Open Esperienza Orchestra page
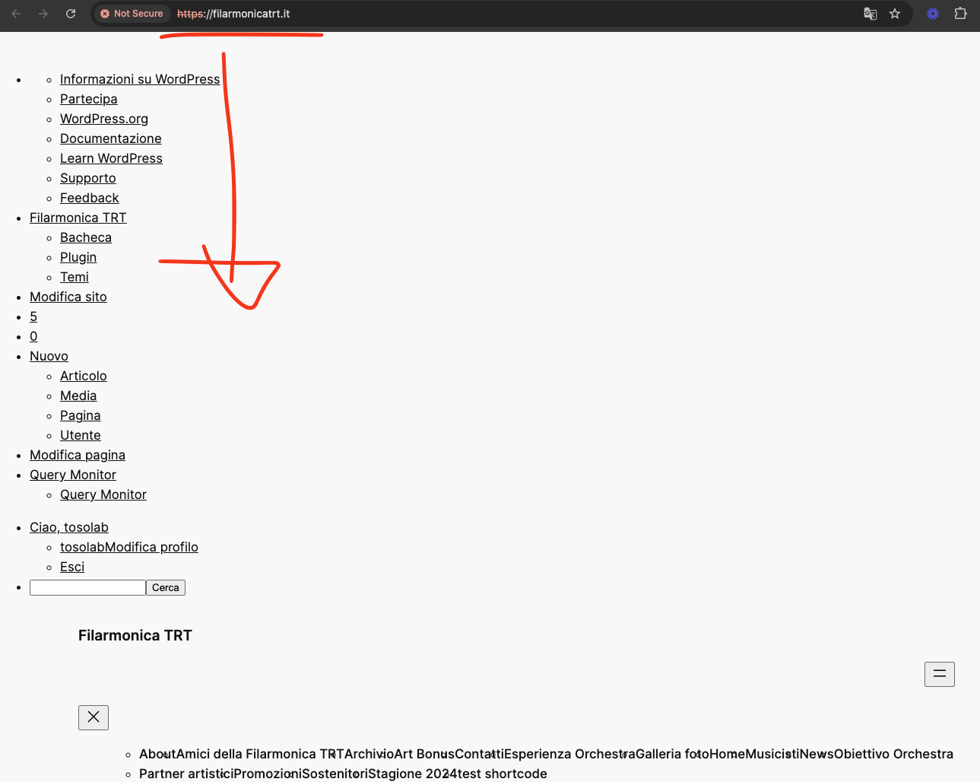 click(569, 754)
